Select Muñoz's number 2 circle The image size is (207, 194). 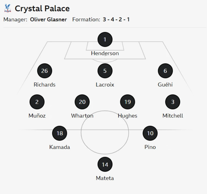coord(37,102)
